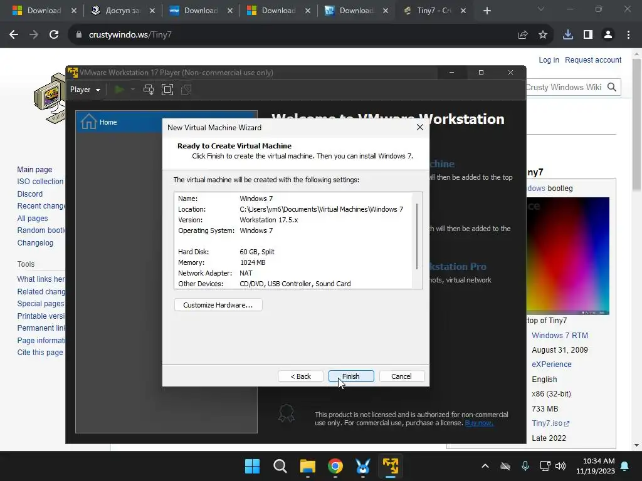Click Request account link
The height and width of the screenshot is (481, 642).
593,60
